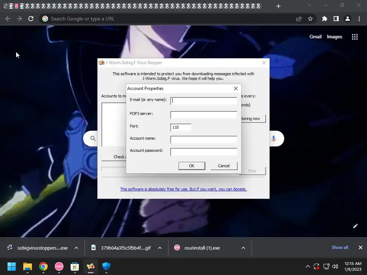Open Gmail link on Google page

(x=315, y=37)
